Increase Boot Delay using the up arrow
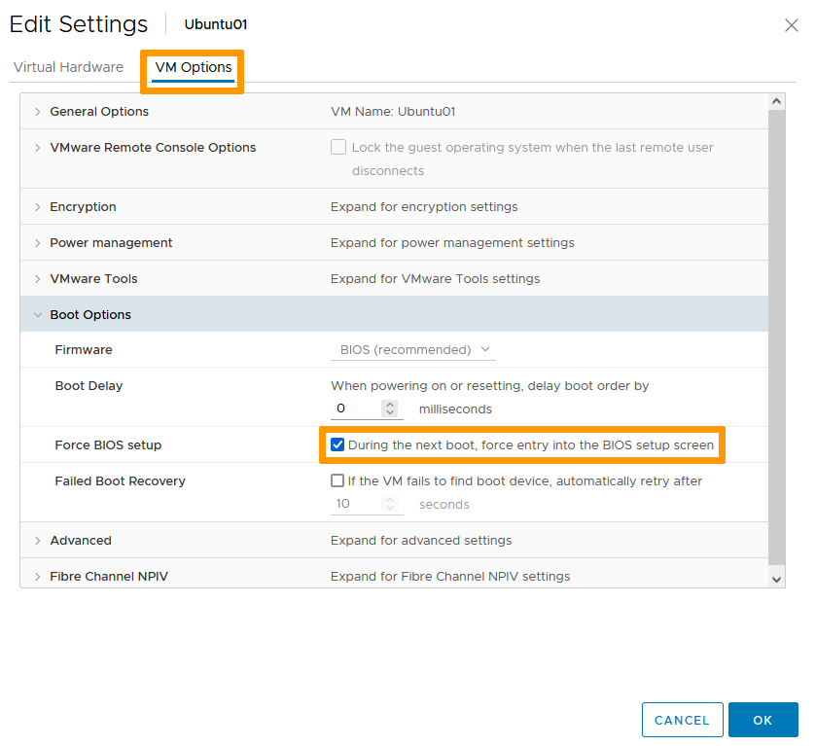The width and height of the screenshot is (816, 746). pos(390,405)
